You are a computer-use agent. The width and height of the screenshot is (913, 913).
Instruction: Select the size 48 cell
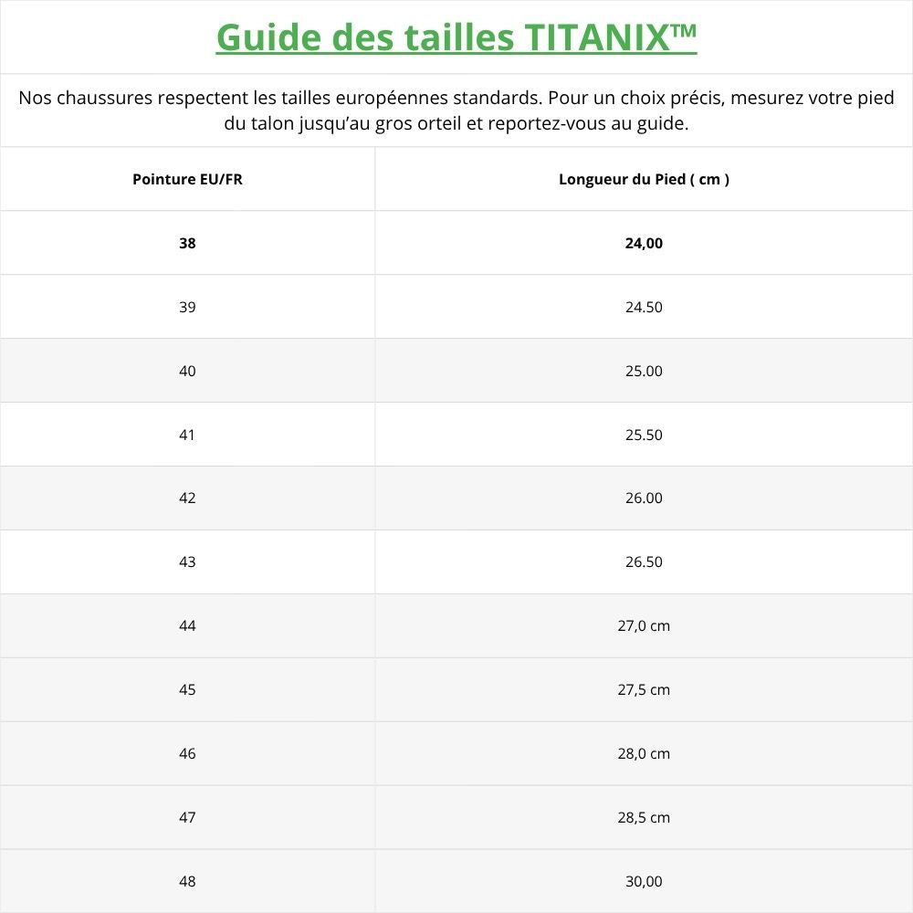click(187, 881)
